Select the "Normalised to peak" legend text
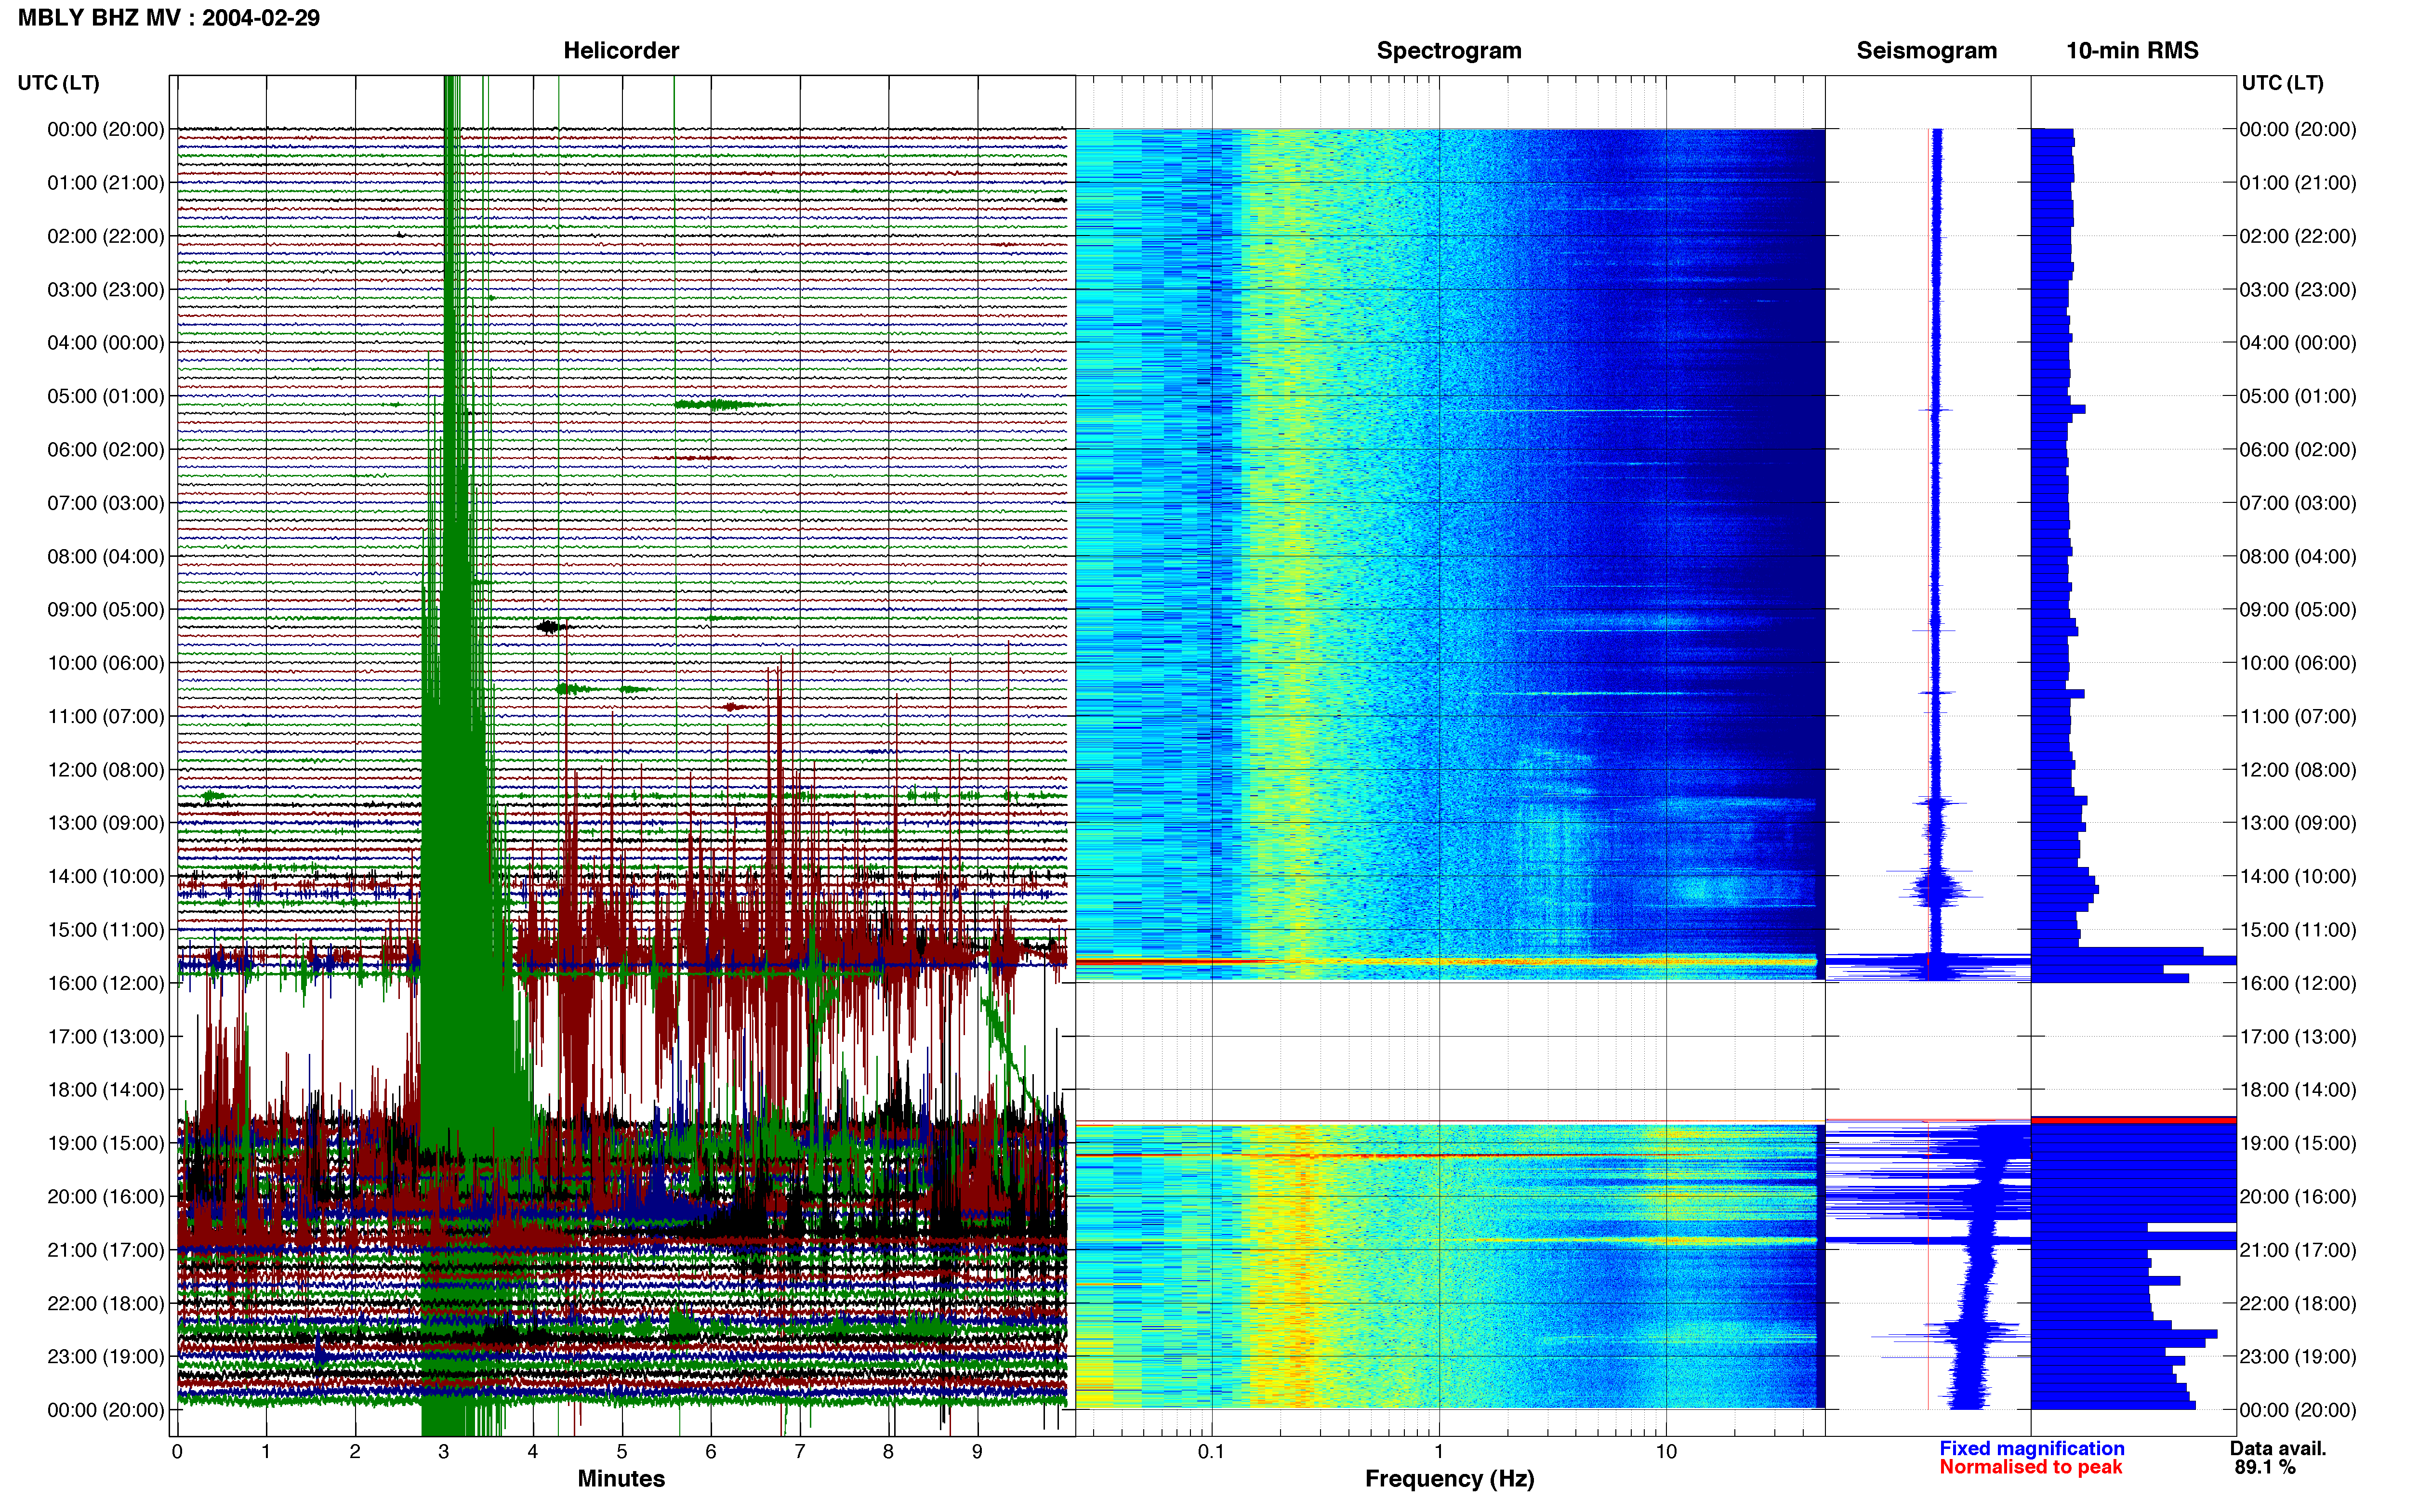Image resolution: width=2418 pixels, height=1512 pixels. click(2030, 1467)
